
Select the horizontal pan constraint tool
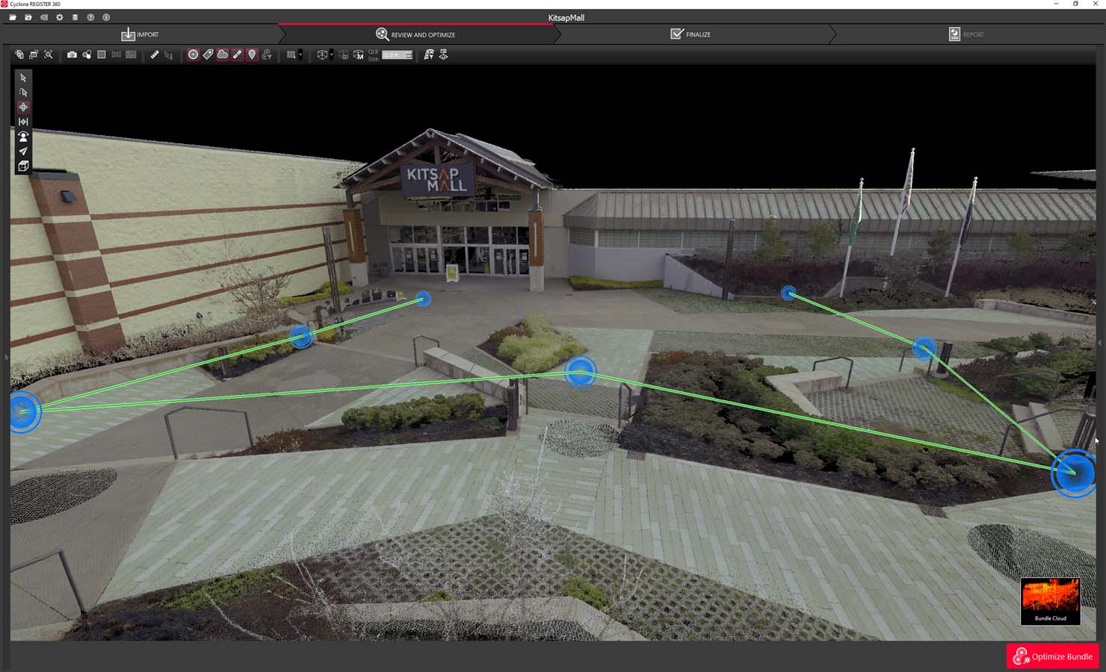coord(23,122)
